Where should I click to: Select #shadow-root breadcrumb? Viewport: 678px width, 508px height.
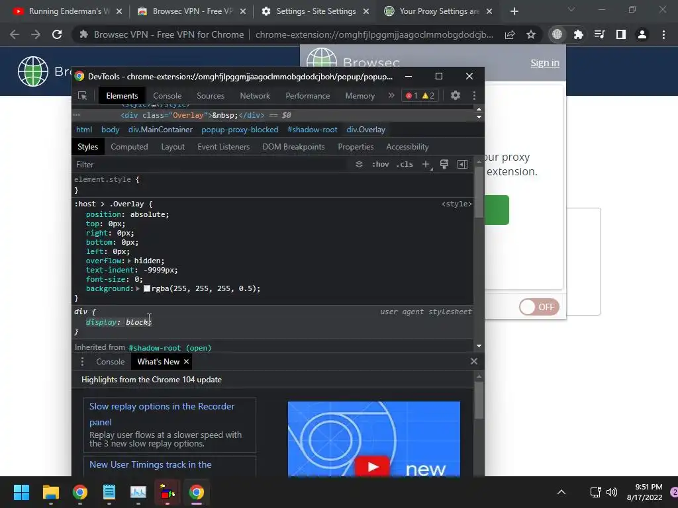(313, 130)
